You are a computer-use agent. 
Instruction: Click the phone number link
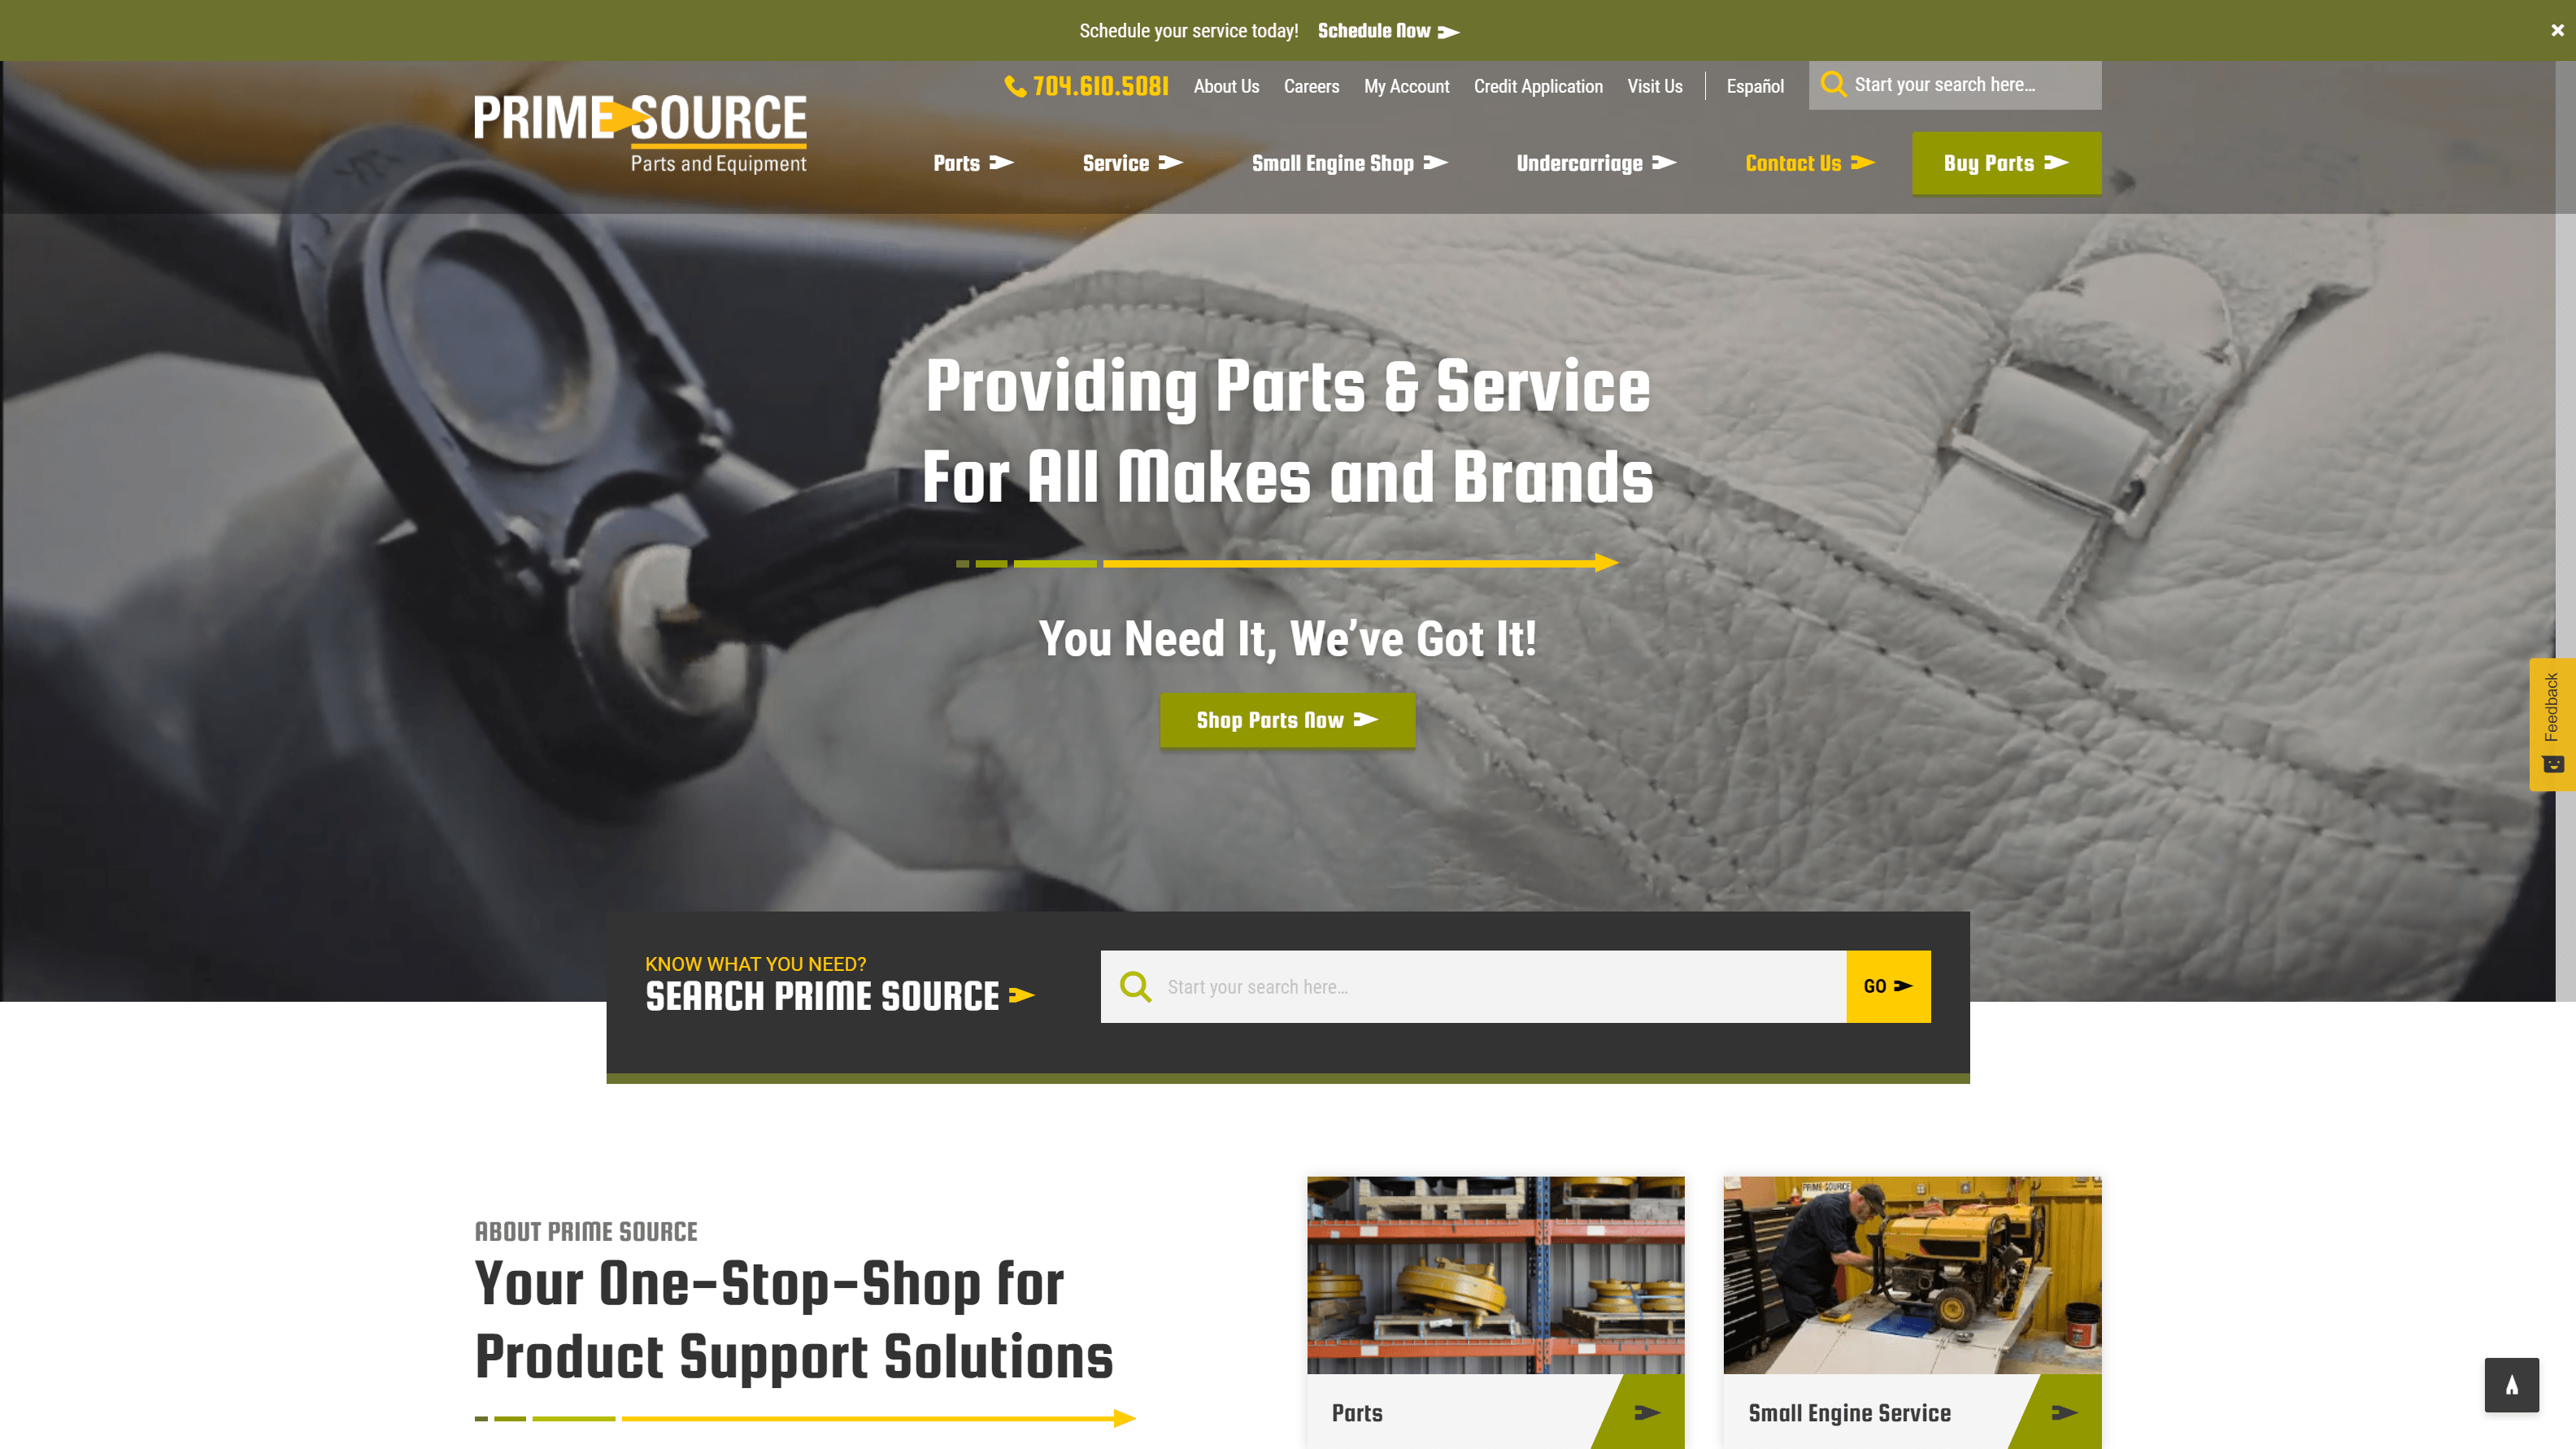pos(1086,85)
